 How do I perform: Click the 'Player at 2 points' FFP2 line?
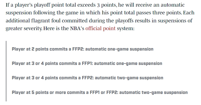(x=82, y=49)
